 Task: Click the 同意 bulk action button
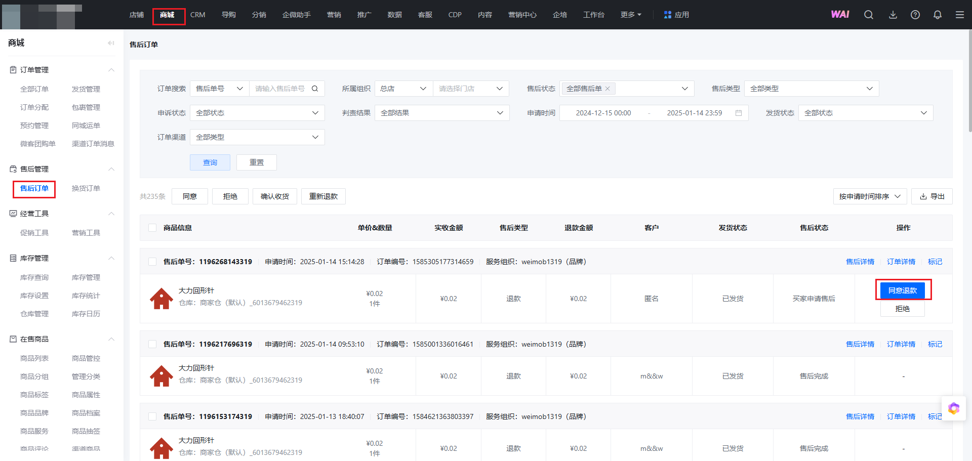pyautogui.click(x=190, y=196)
